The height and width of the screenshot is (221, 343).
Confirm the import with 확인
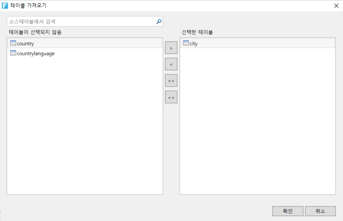(288, 211)
